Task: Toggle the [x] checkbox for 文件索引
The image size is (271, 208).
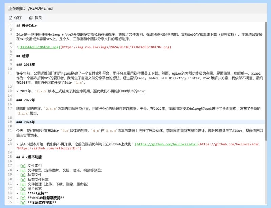Action: pos(23,166)
